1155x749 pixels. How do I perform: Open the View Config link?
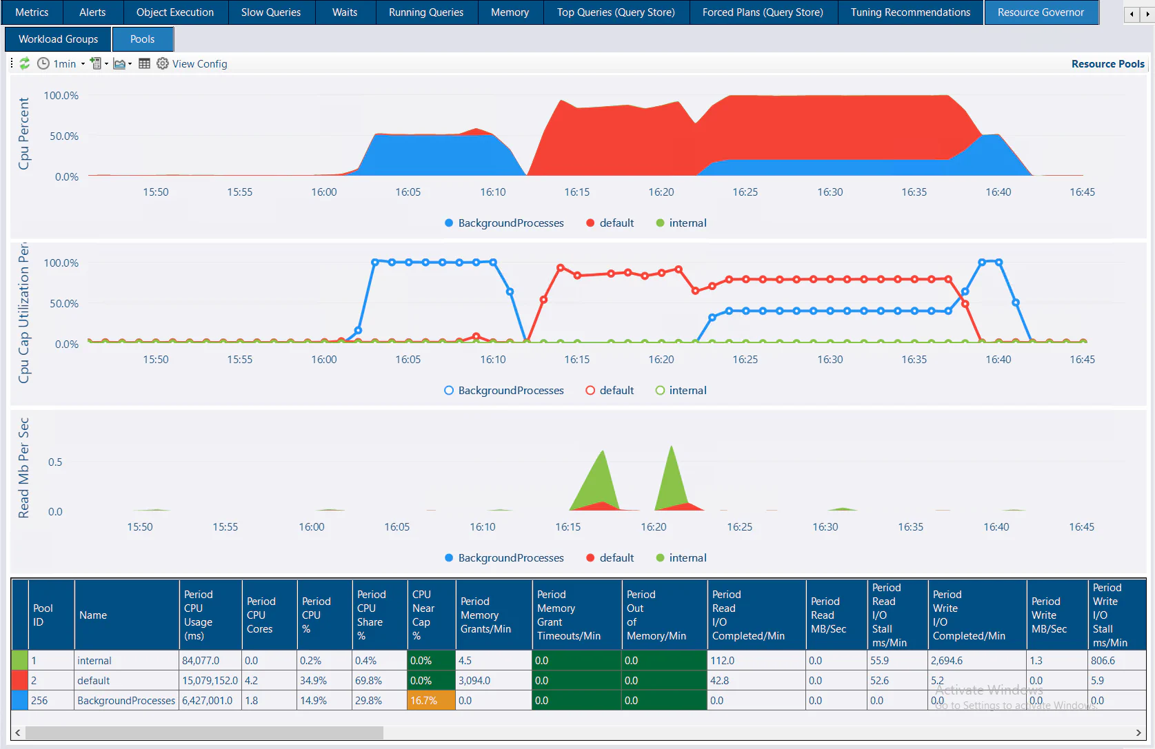pyautogui.click(x=199, y=63)
